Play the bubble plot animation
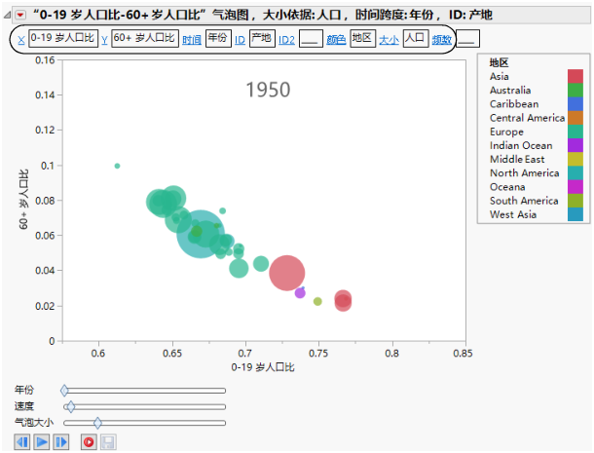Screen dimensions: 594x453 pyautogui.click(x=42, y=442)
